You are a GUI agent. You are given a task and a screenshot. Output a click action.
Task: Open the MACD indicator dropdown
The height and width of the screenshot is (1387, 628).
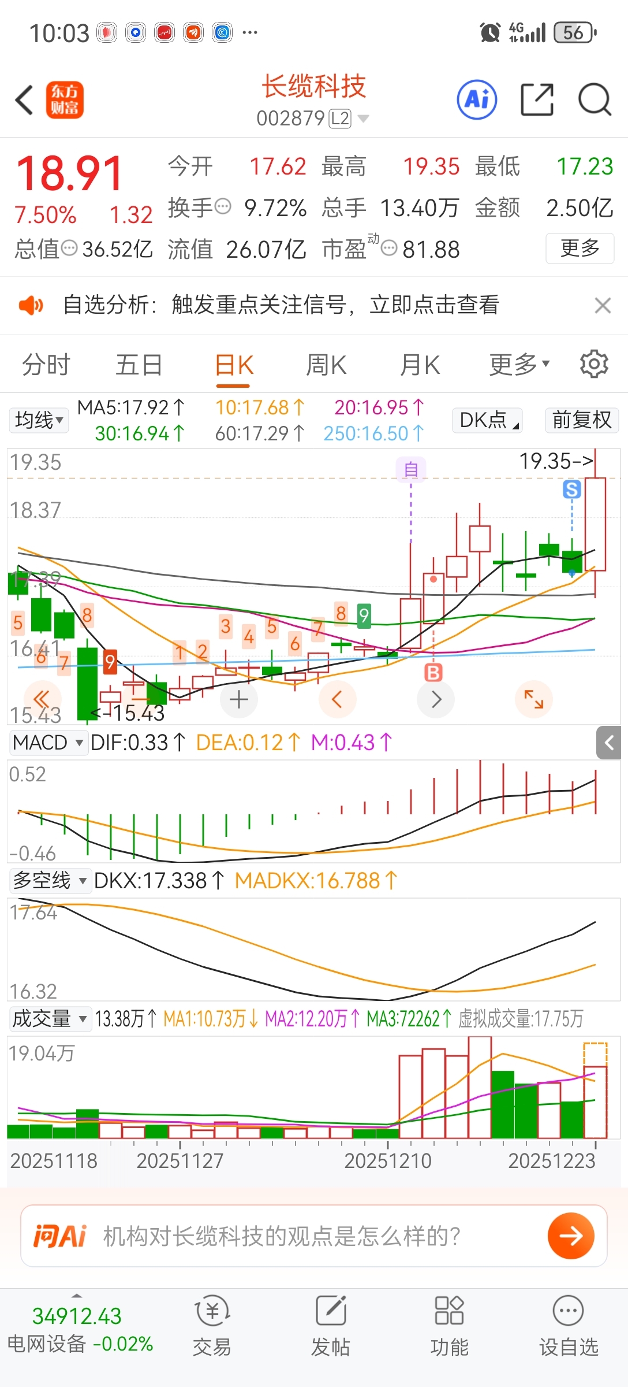point(48,743)
